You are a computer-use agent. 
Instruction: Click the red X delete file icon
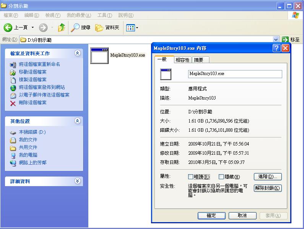tap(13, 103)
